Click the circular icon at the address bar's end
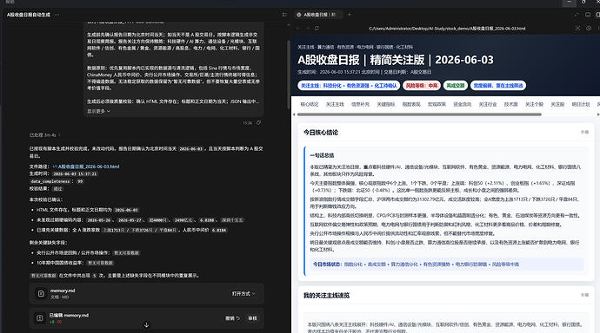 point(589,29)
